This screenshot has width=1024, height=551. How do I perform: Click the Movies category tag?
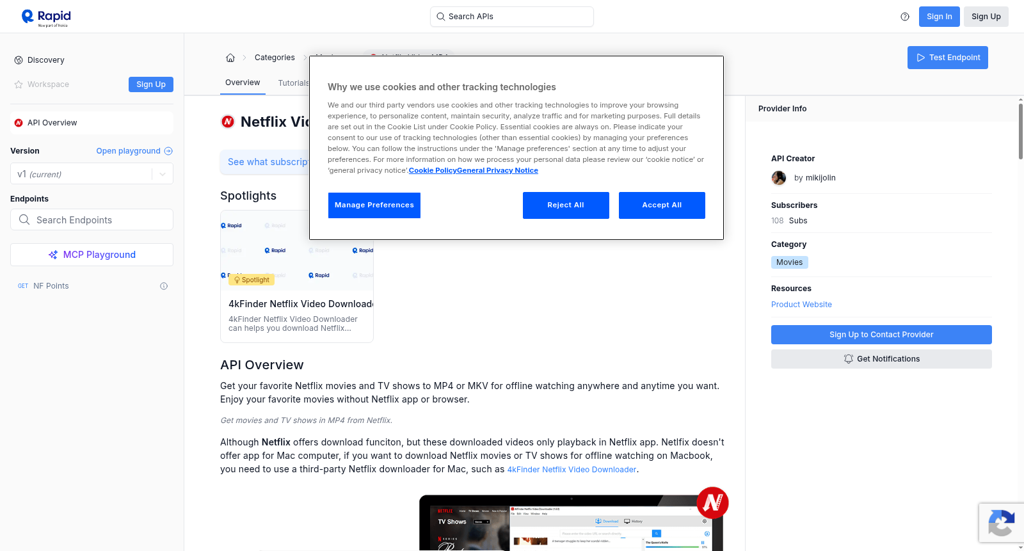tap(790, 262)
